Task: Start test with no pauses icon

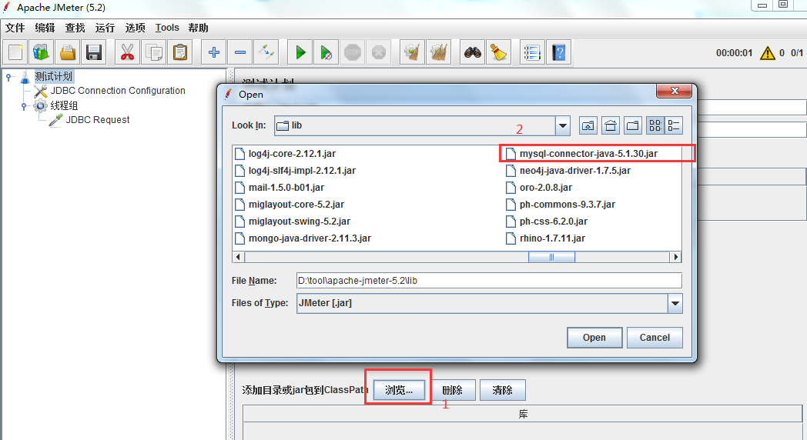Action: tap(326, 52)
